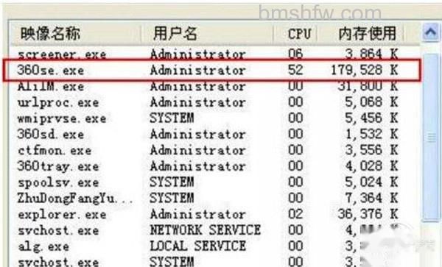Select svchost.exe run by NETWORK SERVICE

tap(215, 230)
